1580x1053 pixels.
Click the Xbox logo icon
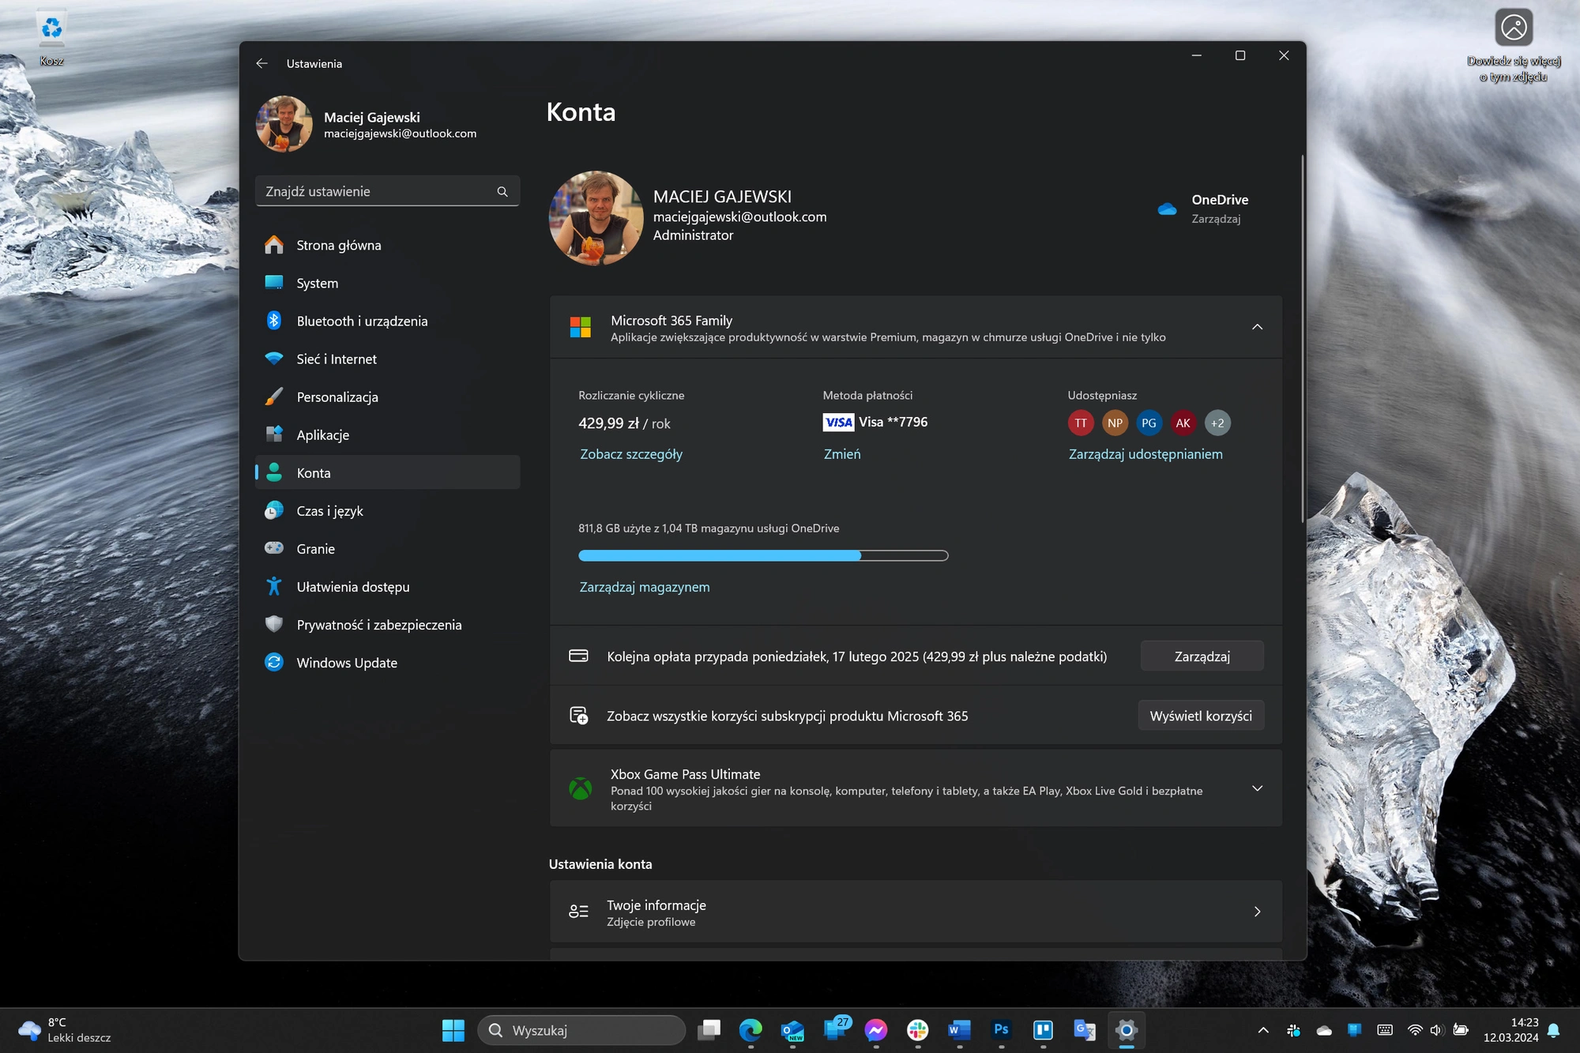pos(581,788)
